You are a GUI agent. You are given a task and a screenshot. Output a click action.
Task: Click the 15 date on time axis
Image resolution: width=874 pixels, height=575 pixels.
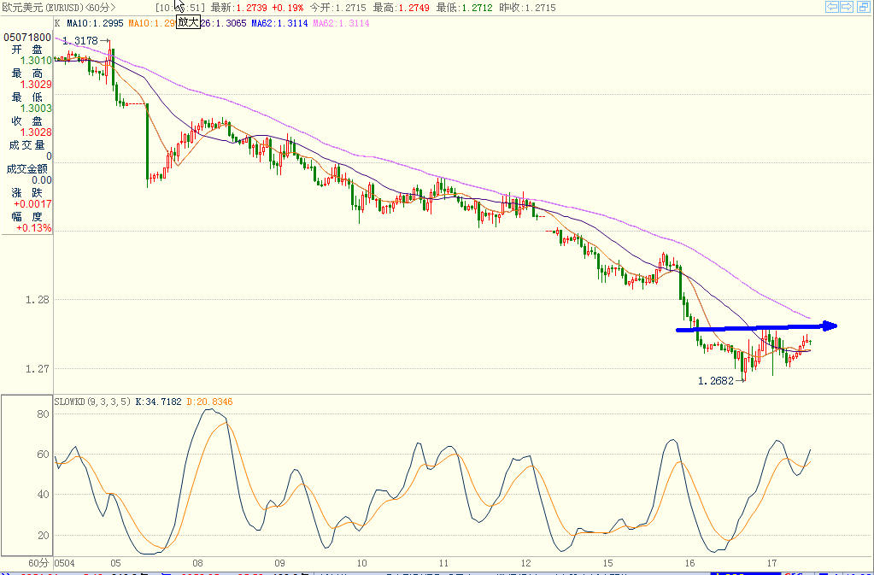coord(607,563)
